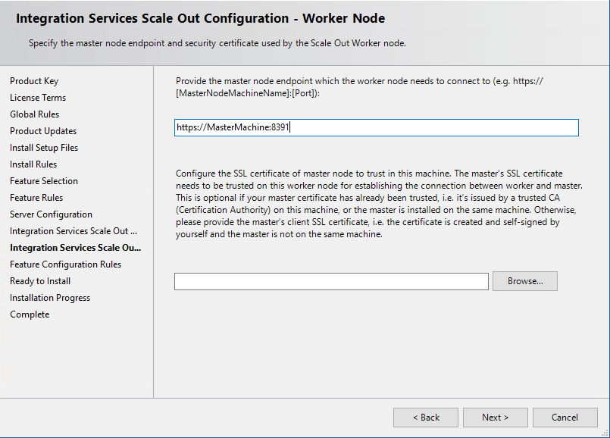Click Browse to choose a certificate file
The image size is (610, 438).
click(524, 281)
